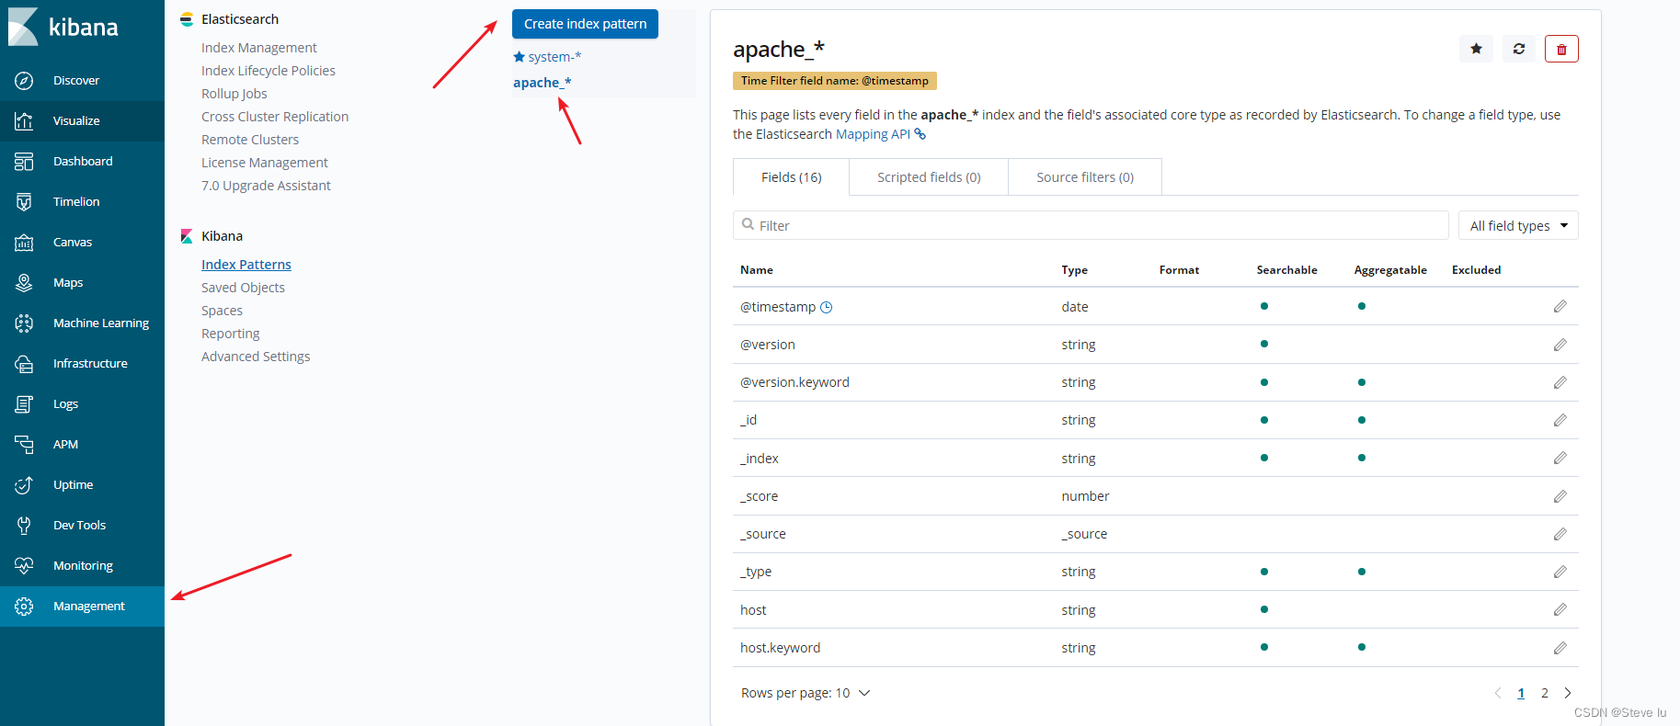Edit the _source field pencil icon
This screenshot has width=1680, height=726.
(x=1560, y=534)
